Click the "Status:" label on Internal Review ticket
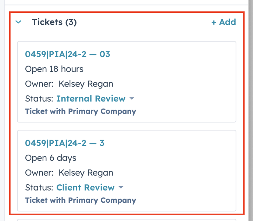 39,99
